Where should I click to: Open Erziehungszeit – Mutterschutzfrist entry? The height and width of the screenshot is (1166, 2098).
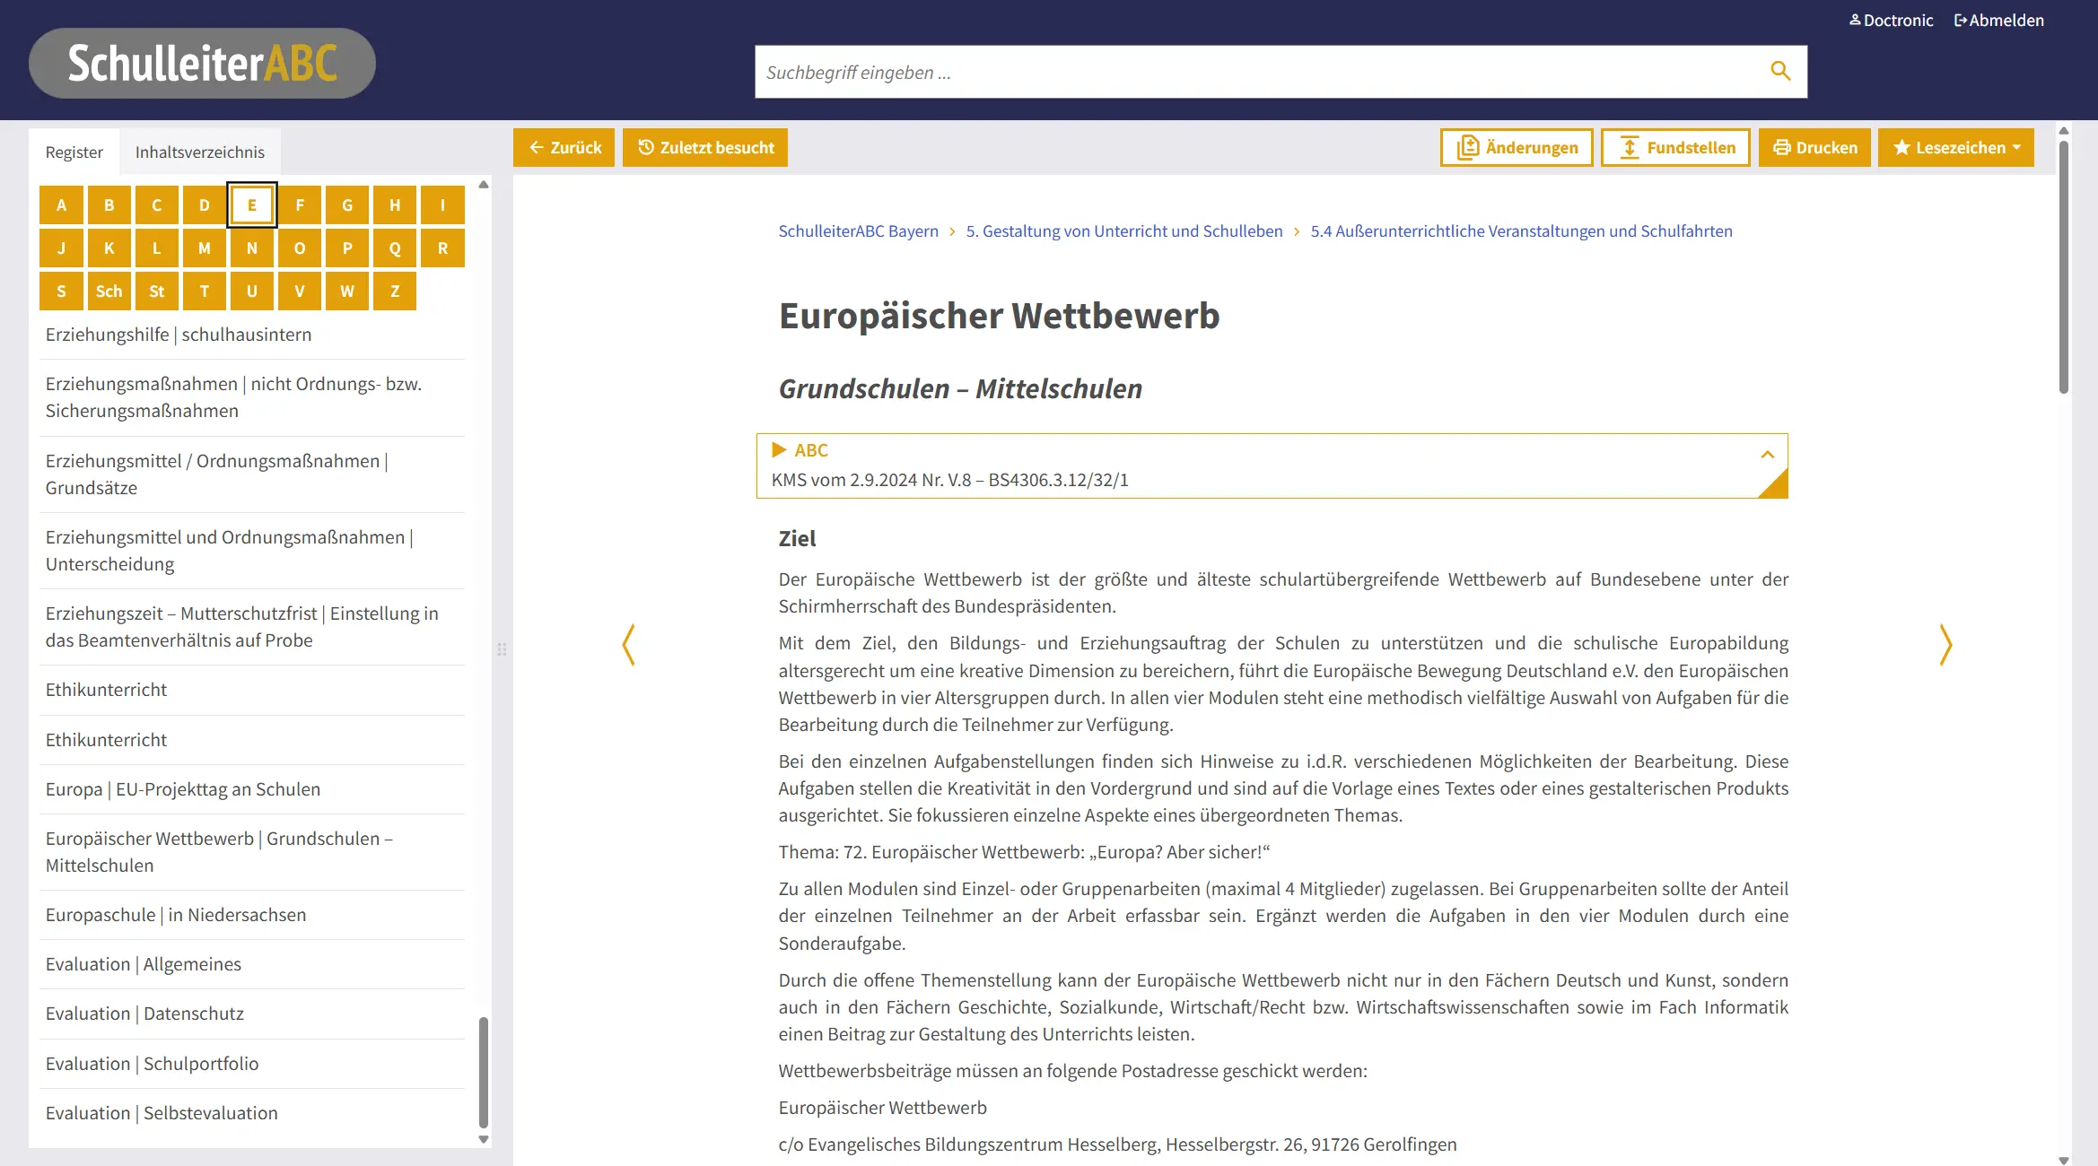click(x=252, y=627)
